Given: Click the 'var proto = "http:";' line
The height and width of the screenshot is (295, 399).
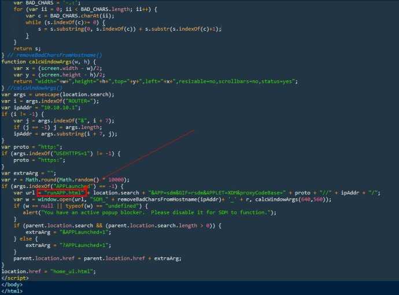Looking at the screenshot, I should [x=32, y=147].
